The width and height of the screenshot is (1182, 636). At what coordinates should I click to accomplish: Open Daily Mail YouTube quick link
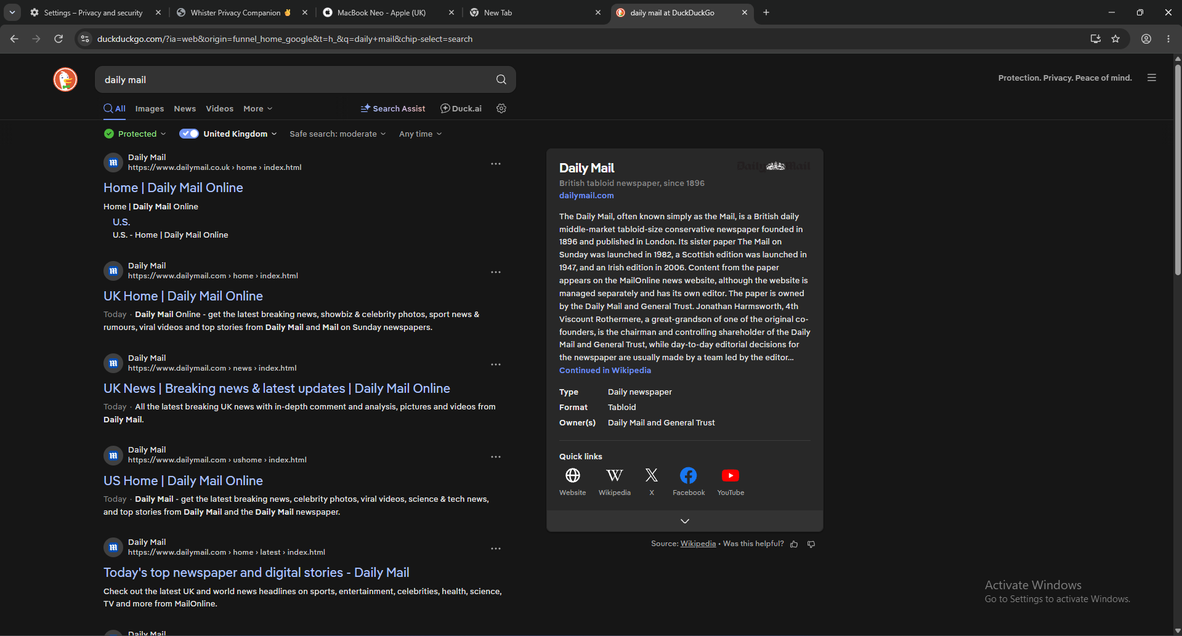coord(731,481)
